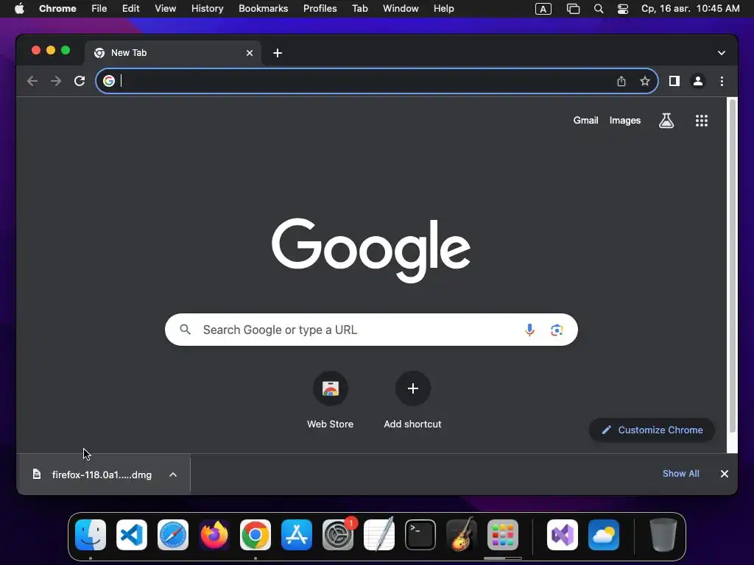The image size is (754, 565).
Task: Share this page via share icon
Action: coord(621,81)
